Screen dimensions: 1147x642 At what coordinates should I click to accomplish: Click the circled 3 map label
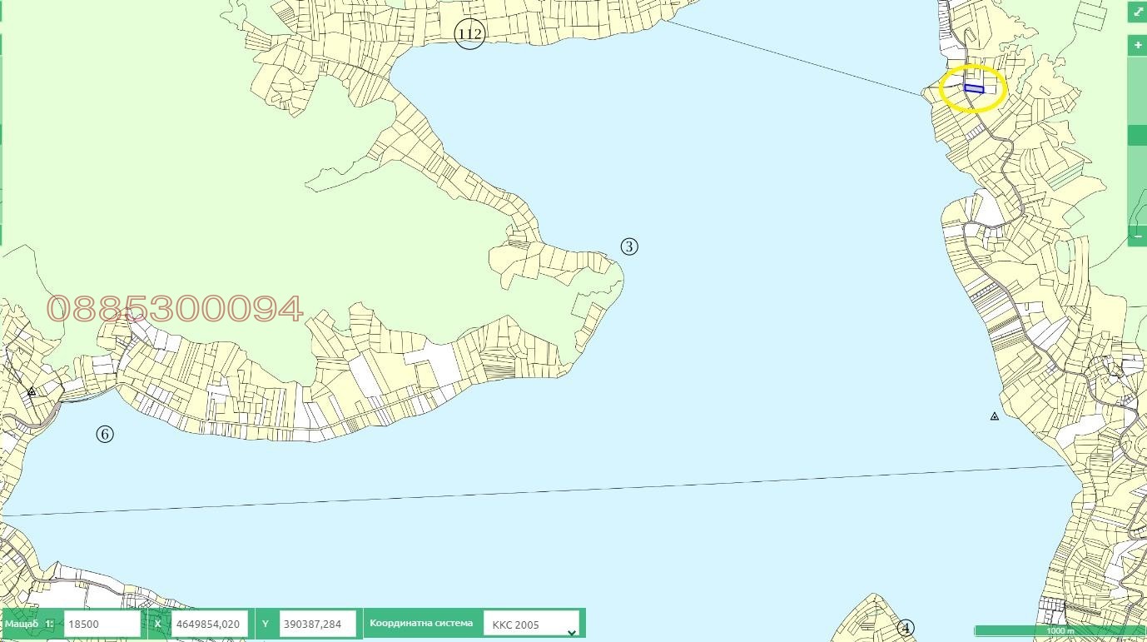[x=629, y=246]
